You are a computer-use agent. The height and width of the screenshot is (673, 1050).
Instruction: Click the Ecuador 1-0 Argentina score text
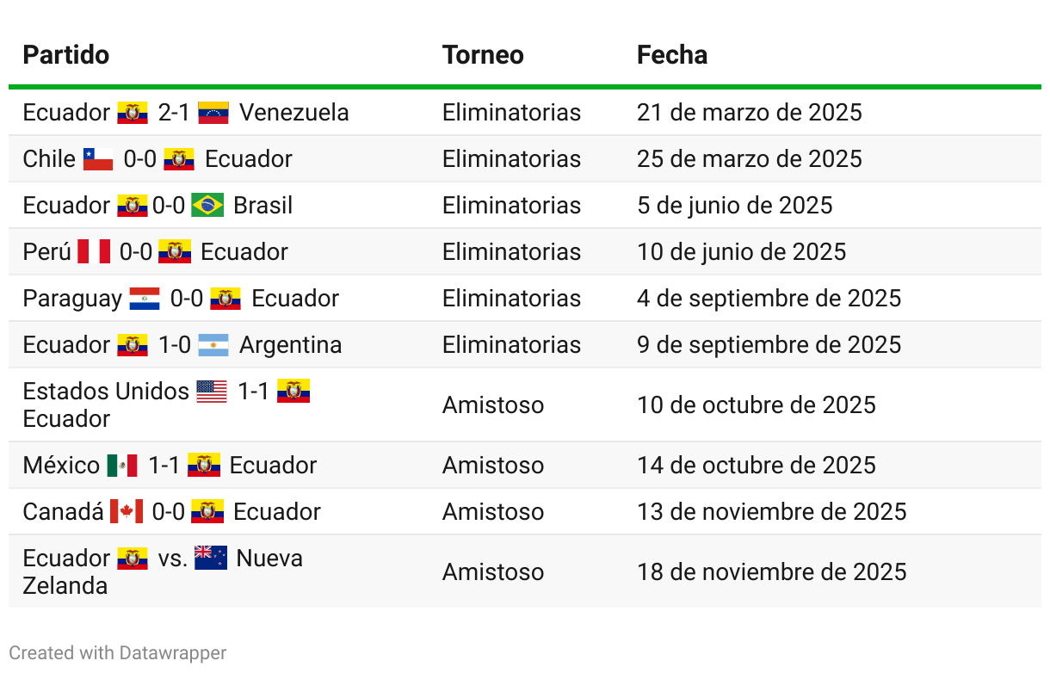tap(182, 345)
